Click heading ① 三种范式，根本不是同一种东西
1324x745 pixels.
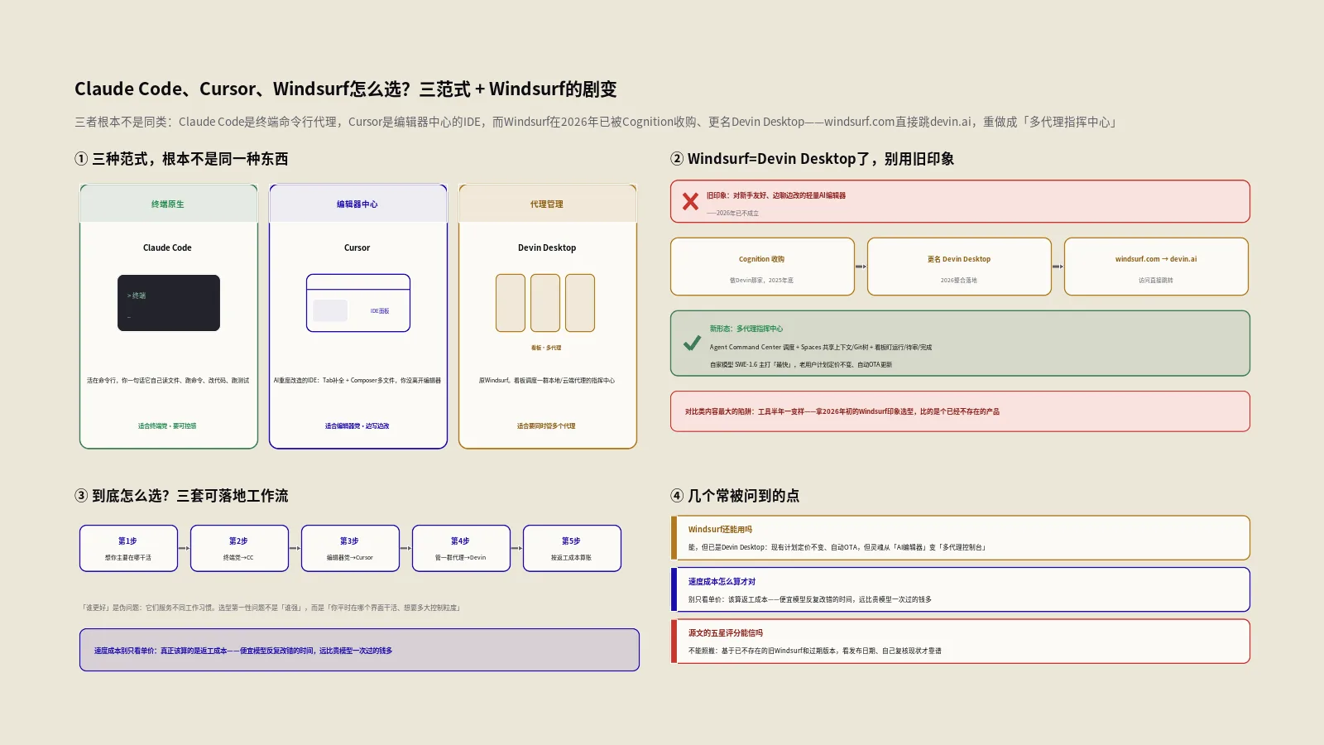click(181, 159)
